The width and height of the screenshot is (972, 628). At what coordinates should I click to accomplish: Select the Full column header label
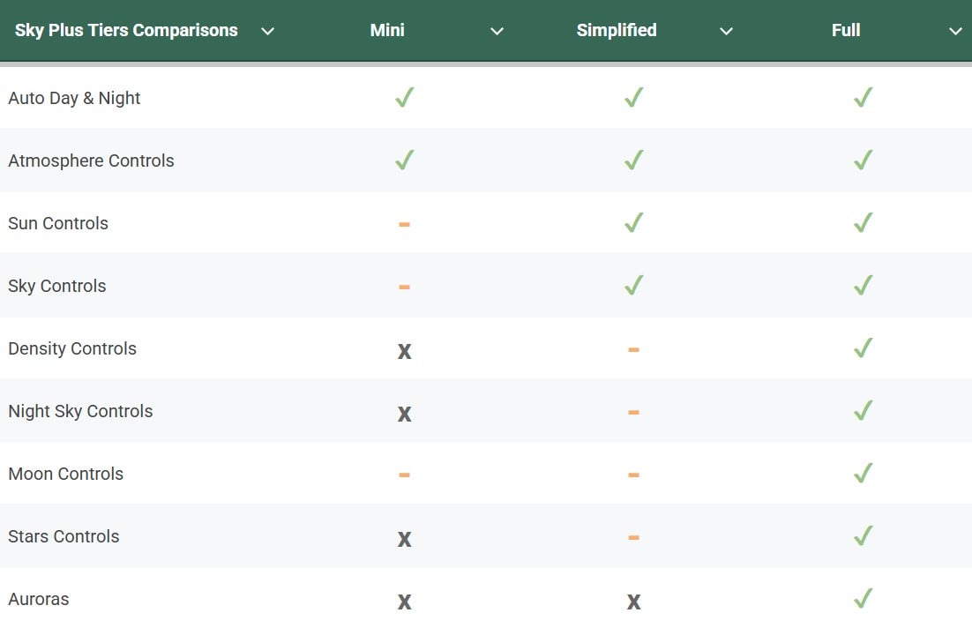[x=845, y=30]
